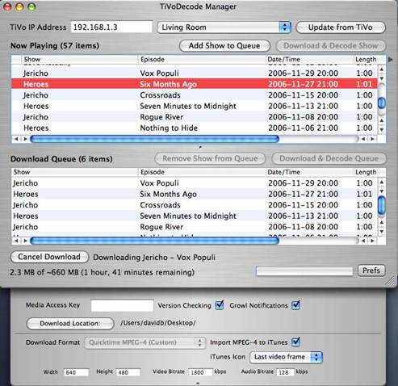Click far-right scroll right arrow, Now Playing

(x=372, y=139)
